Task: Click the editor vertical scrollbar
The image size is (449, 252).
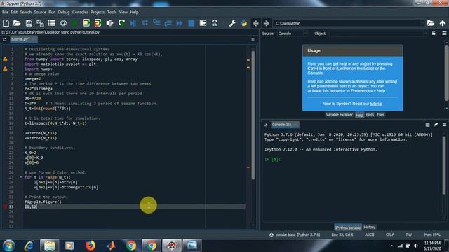Action: (x=253, y=115)
